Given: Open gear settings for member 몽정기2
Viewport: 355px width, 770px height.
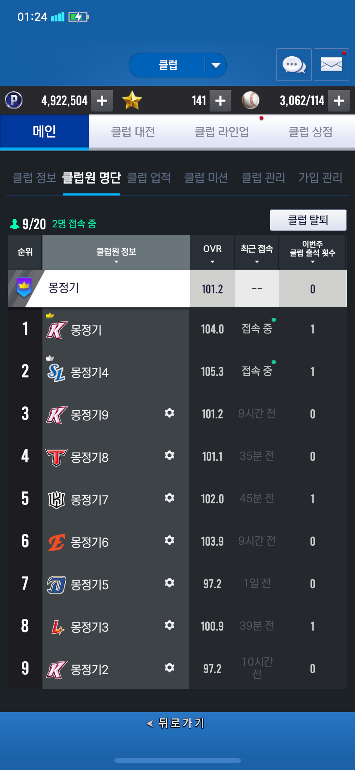Looking at the screenshot, I should [x=170, y=668].
